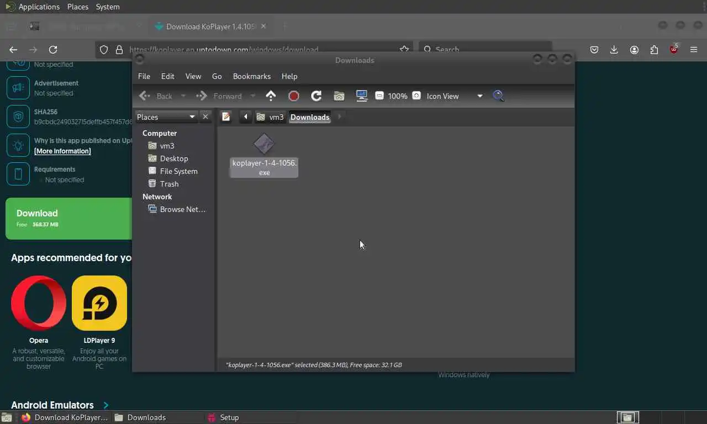Open Android Emulators category link

(x=60, y=405)
